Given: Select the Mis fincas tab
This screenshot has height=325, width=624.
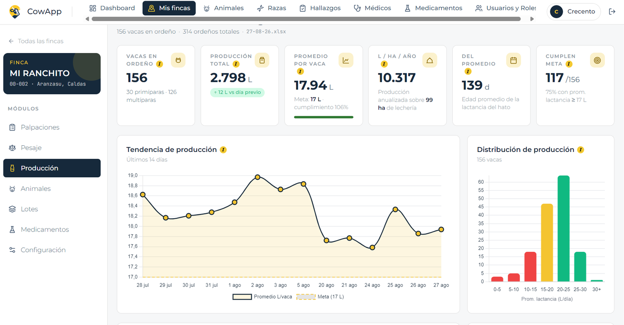Looking at the screenshot, I should pyautogui.click(x=169, y=8).
